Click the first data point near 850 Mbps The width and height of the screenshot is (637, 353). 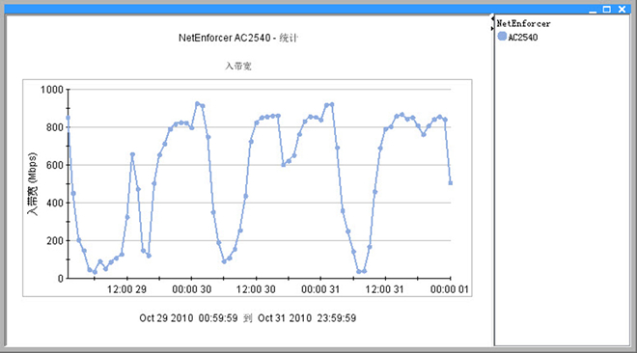point(68,118)
